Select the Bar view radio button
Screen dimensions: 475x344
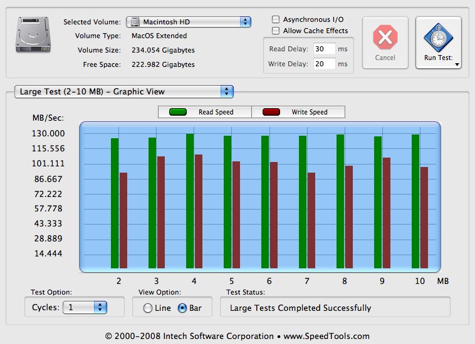coord(182,308)
